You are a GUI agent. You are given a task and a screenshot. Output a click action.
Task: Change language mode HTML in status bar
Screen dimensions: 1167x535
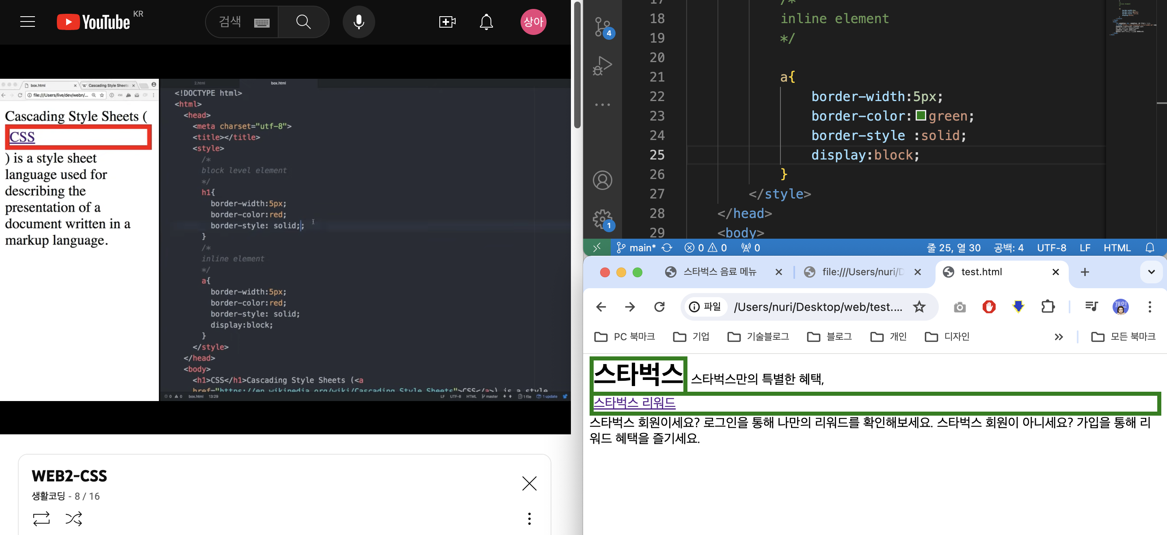(1117, 248)
